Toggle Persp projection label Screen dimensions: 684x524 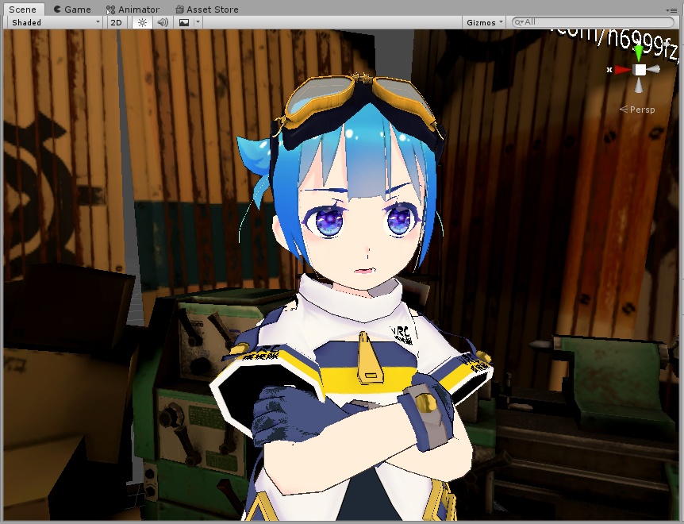tap(637, 110)
